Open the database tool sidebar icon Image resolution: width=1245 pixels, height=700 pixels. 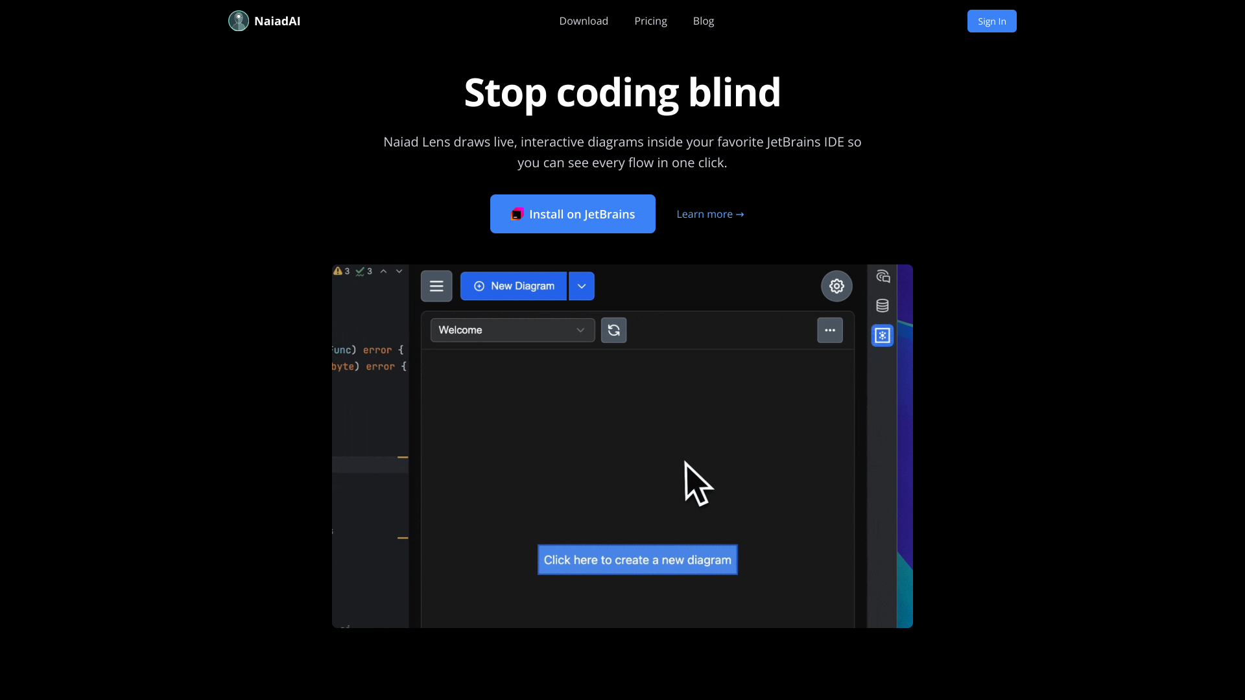(883, 305)
